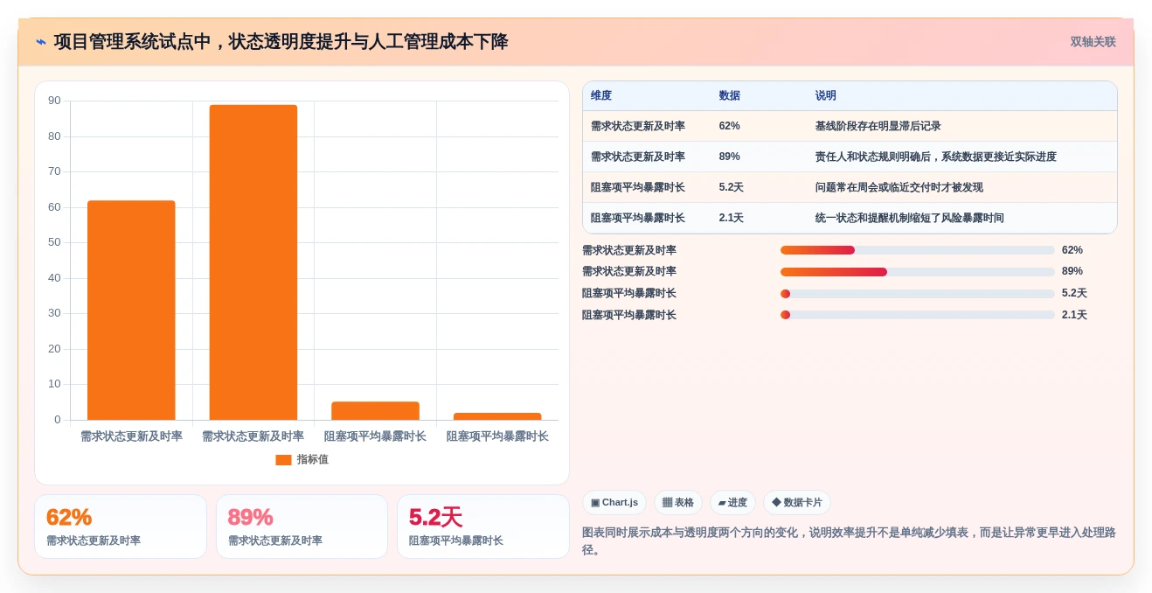This screenshot has height=593, width=1152.
Task: Click the 说明 table column header
Action: [826, 96]
